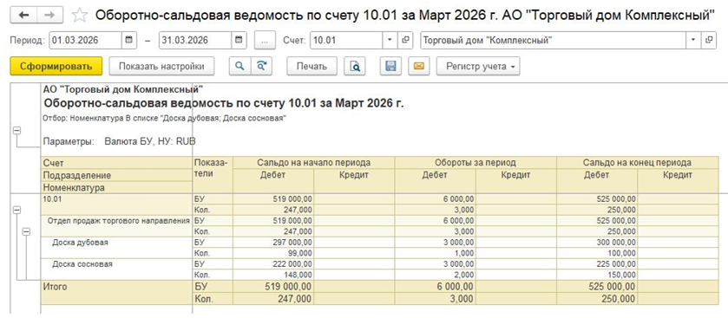728x318 pixels.
Task: Click closing balance 300 000,00 cell
Action: click(597, 243)
